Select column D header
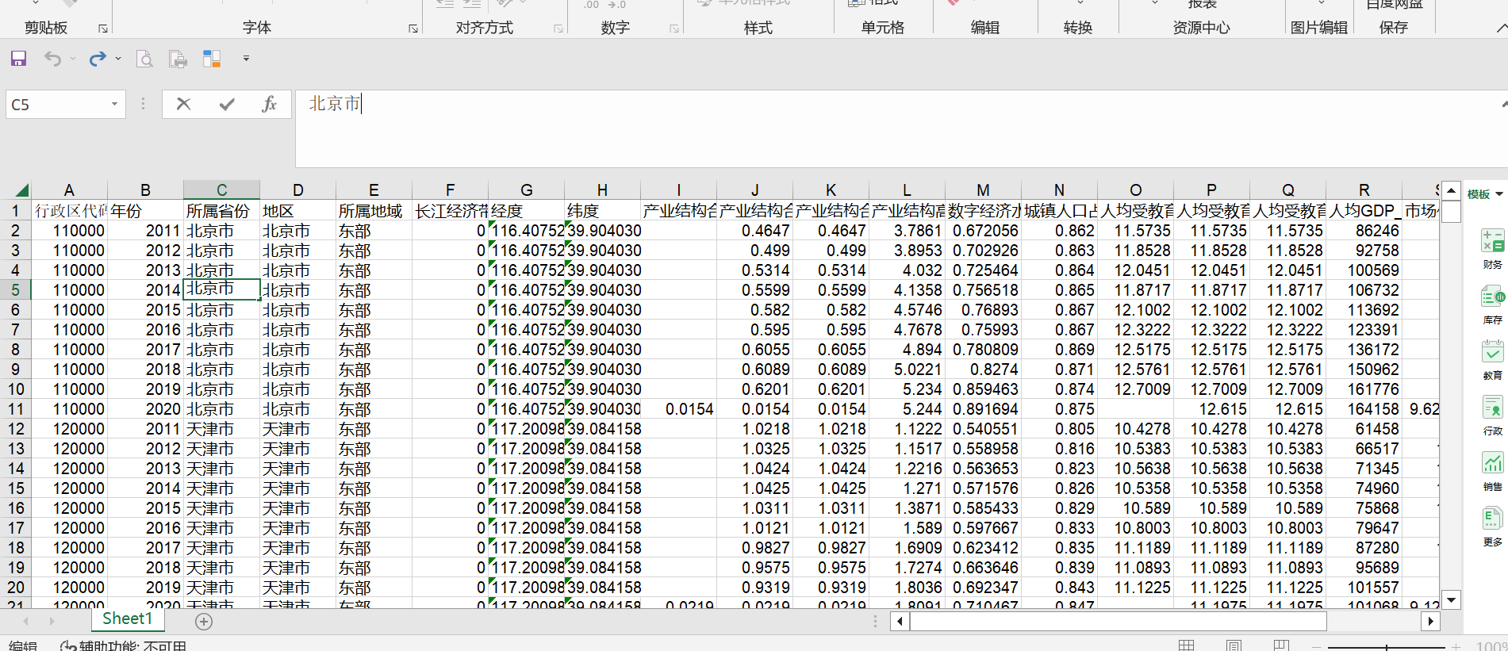The height and width of the screenshot is (651, 1508). click(x=297, y=190)
